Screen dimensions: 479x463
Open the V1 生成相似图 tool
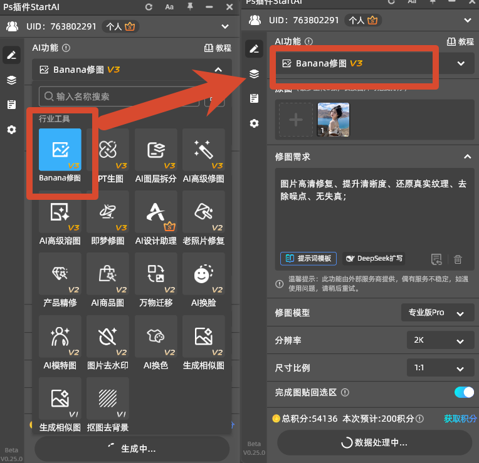[x=60, y=398]
